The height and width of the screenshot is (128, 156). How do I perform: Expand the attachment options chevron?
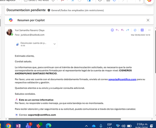[x=55, y=44]
